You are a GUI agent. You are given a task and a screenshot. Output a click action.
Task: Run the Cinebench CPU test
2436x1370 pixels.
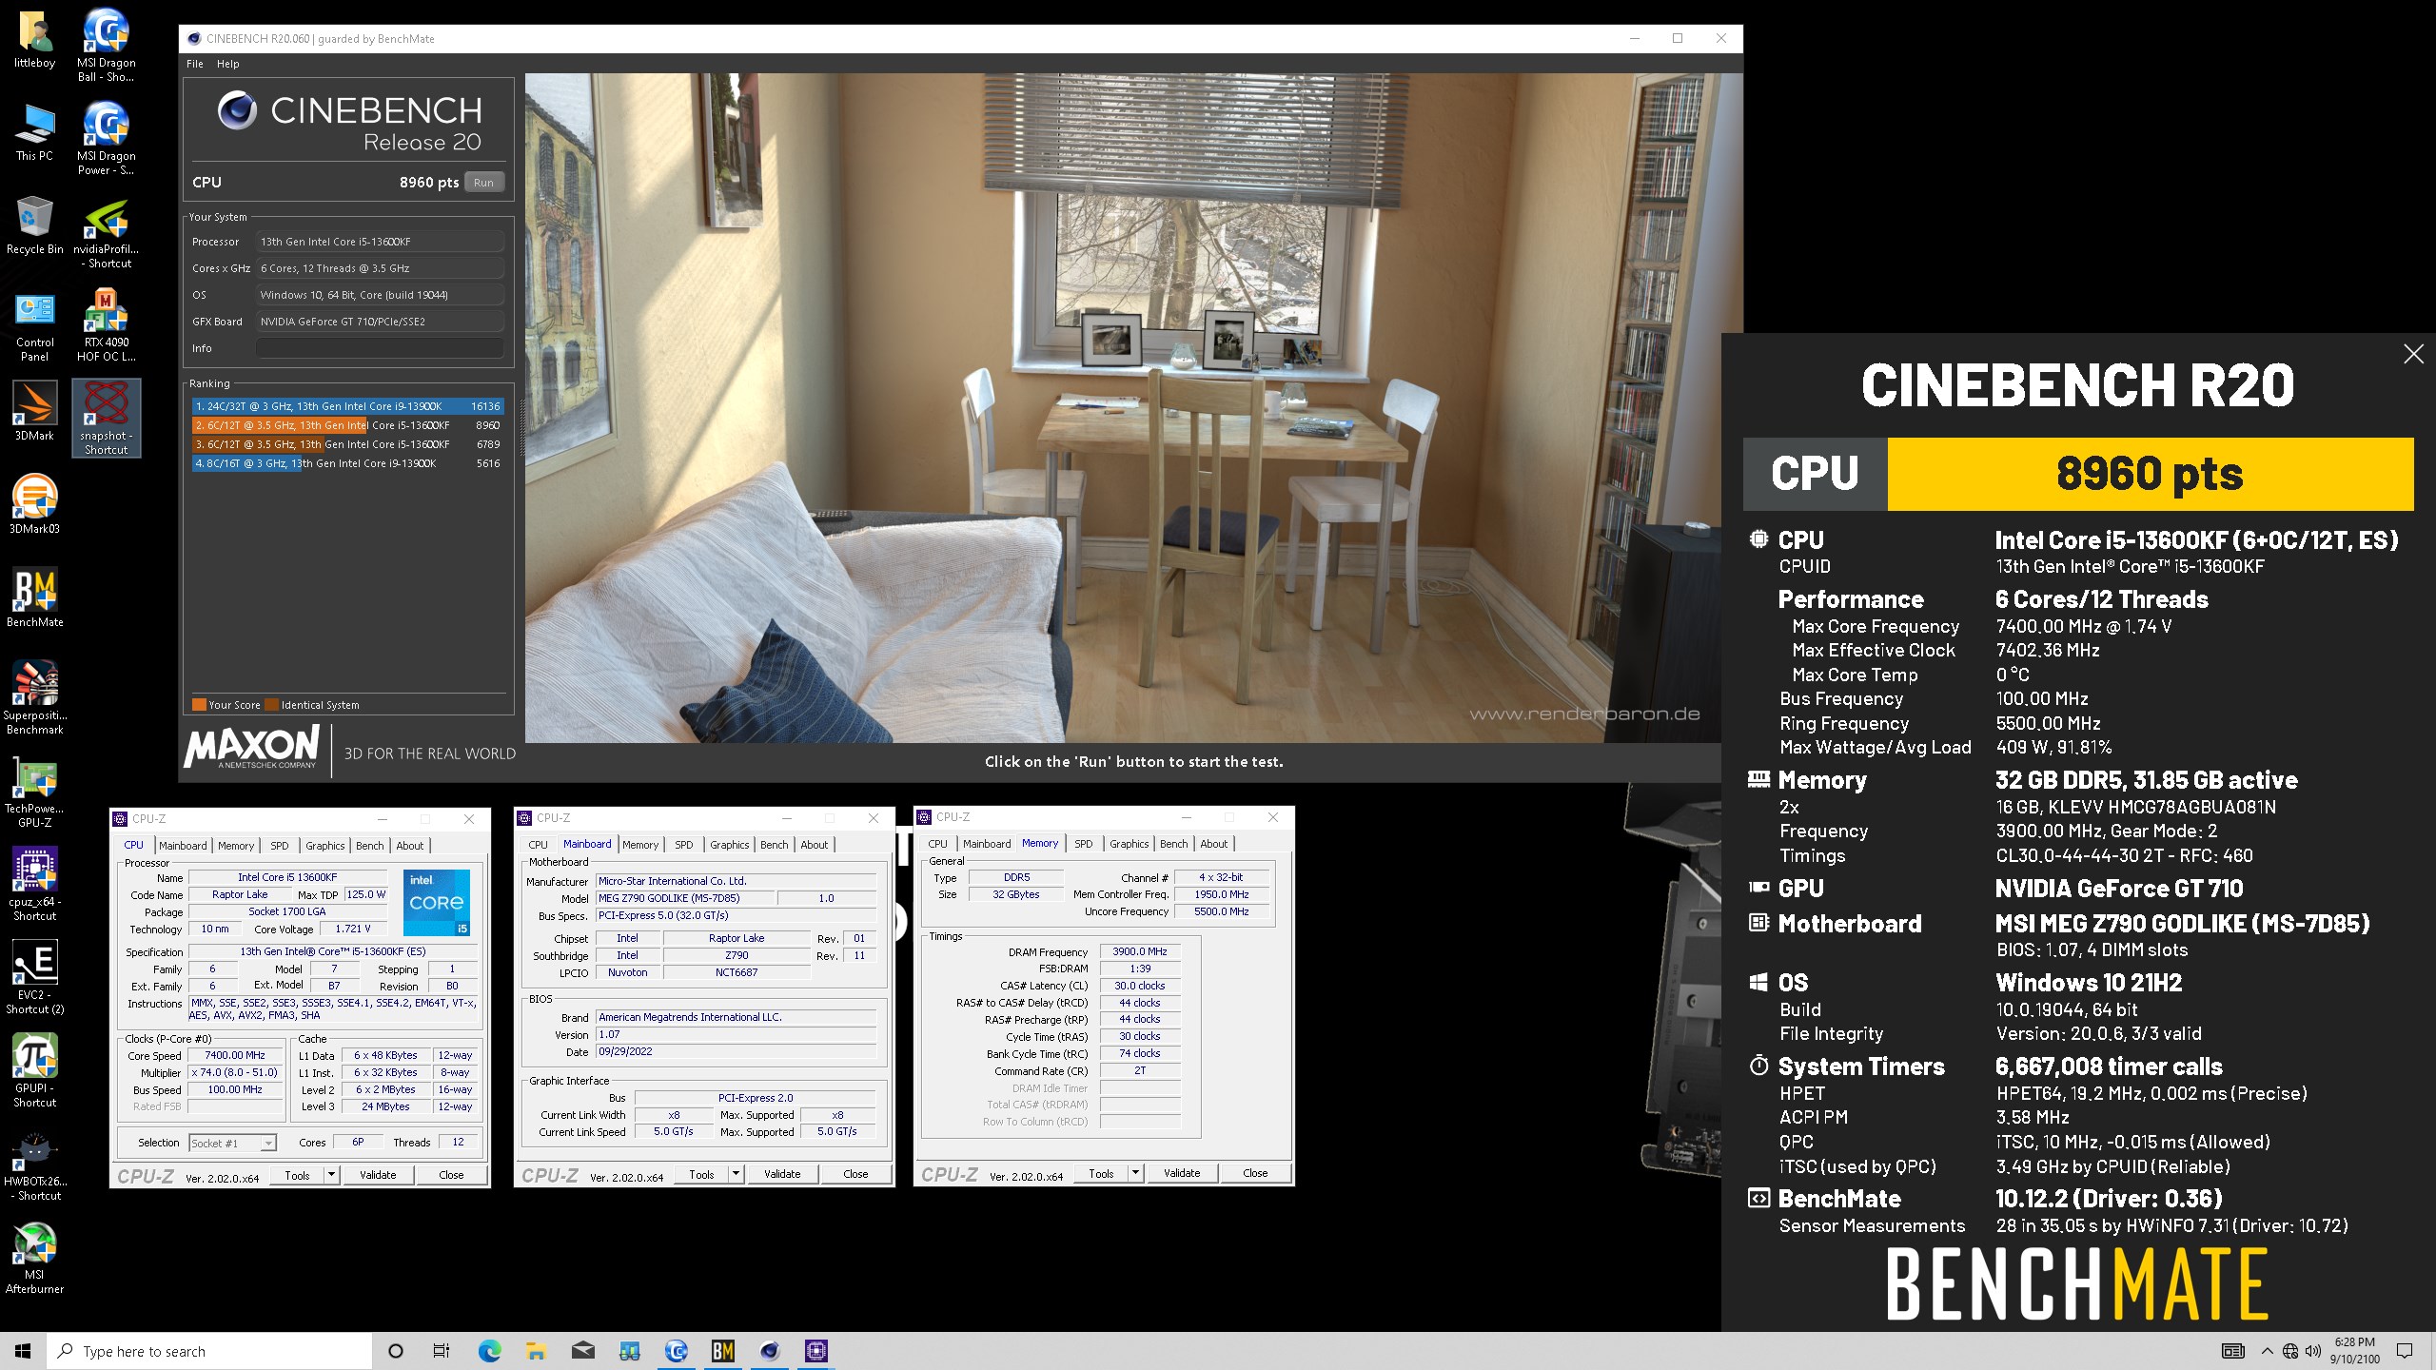click(x=483, y=183)
